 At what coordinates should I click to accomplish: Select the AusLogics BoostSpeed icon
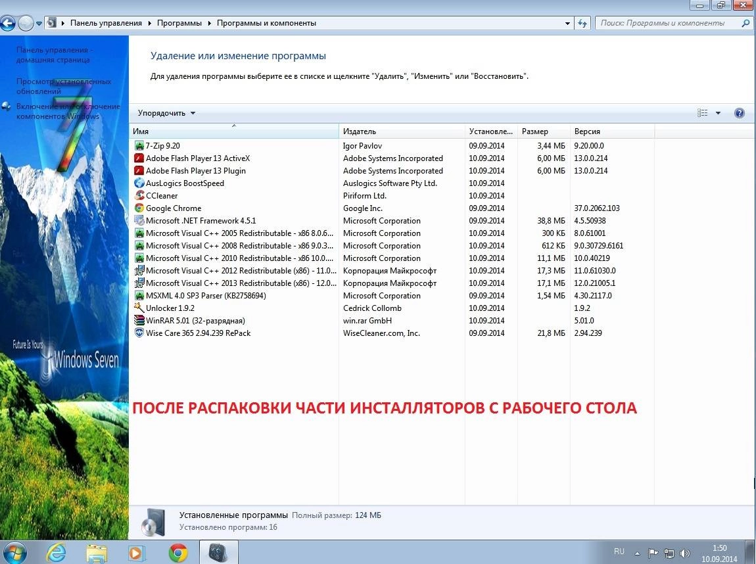(139, 183)
